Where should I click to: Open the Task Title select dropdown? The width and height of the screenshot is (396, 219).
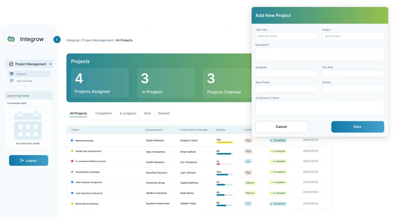(286, 36)
